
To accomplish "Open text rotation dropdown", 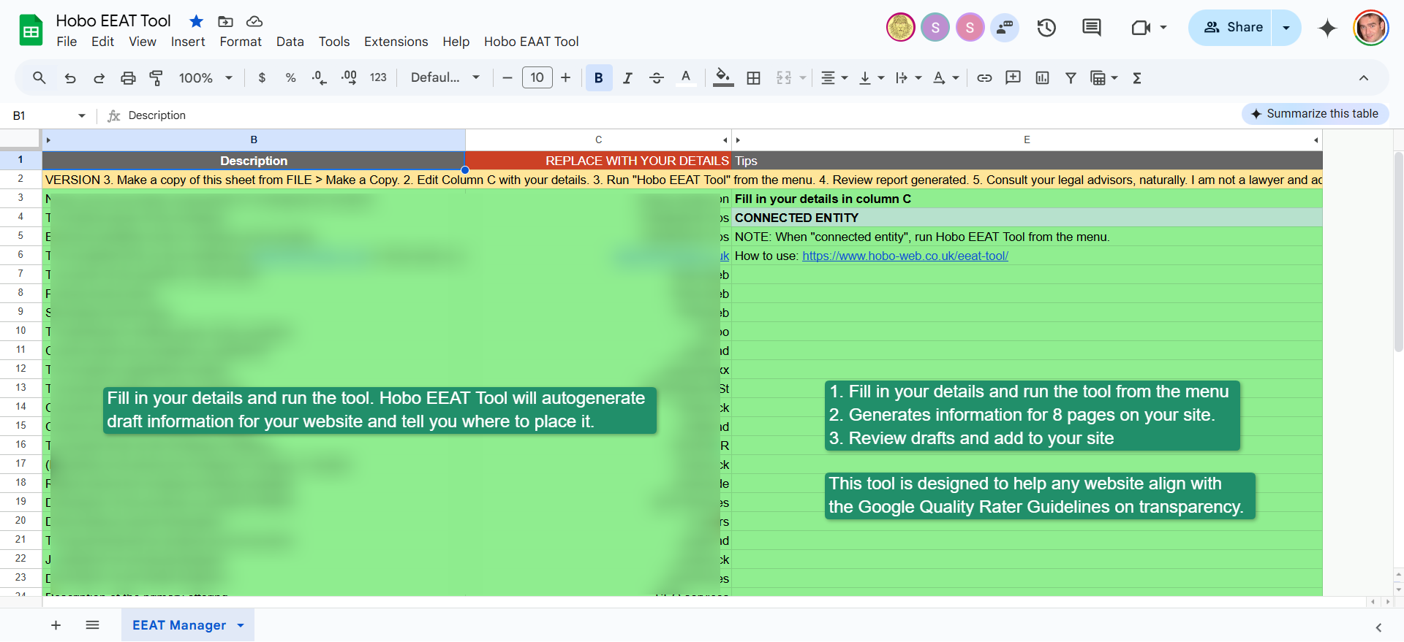I will [946, 77].
